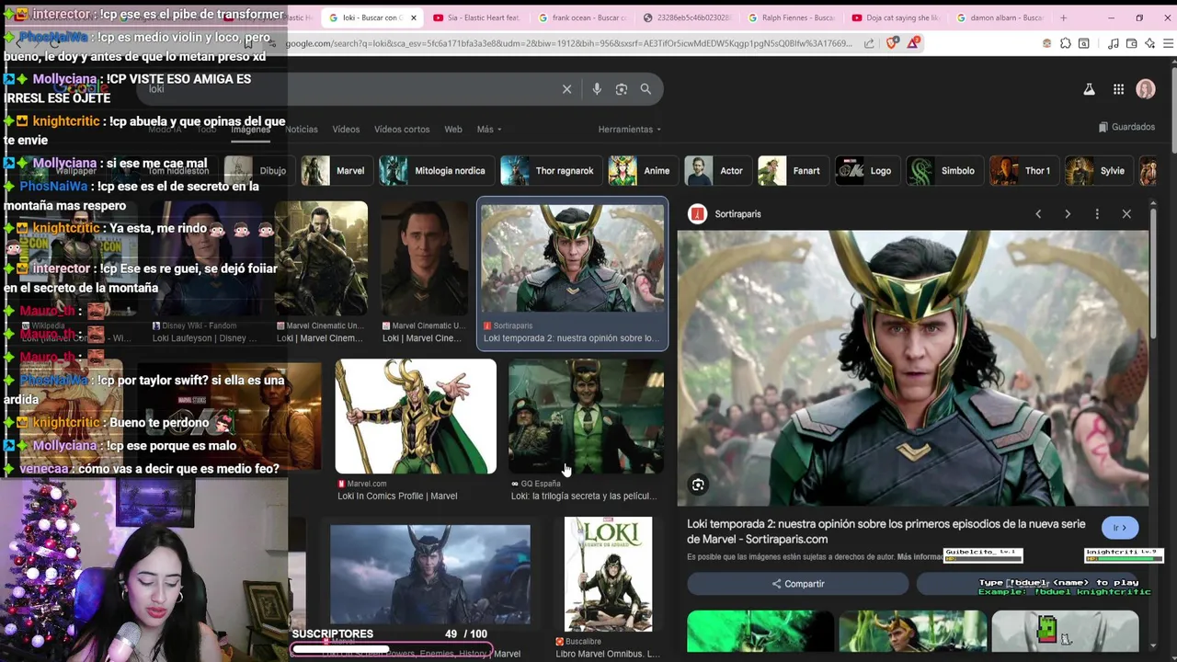This screenshot has width=1177, height=662.
Task: Open the Google apps grid
Action: (1118, 89)
